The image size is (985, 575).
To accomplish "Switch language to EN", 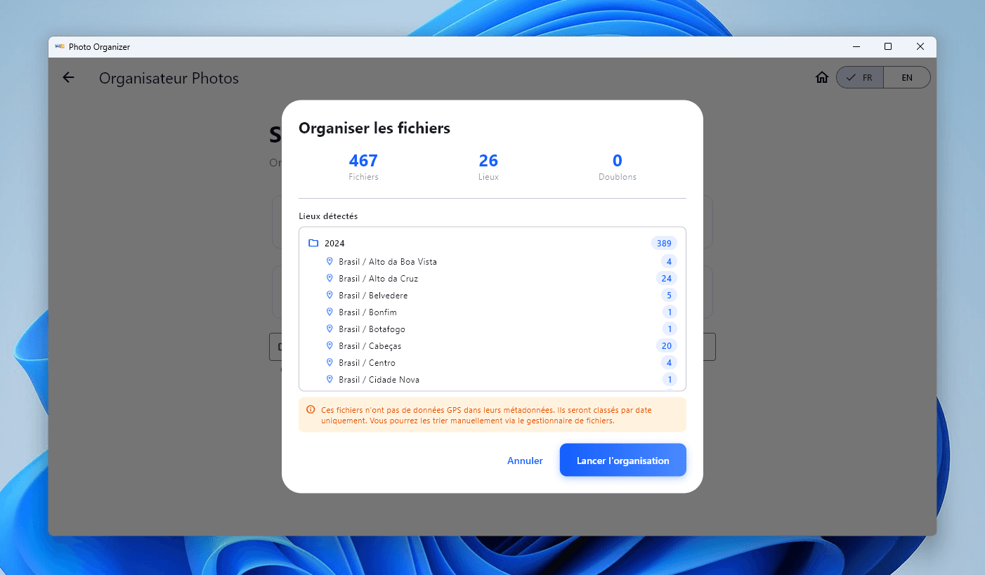I will (x=906, y=78).
